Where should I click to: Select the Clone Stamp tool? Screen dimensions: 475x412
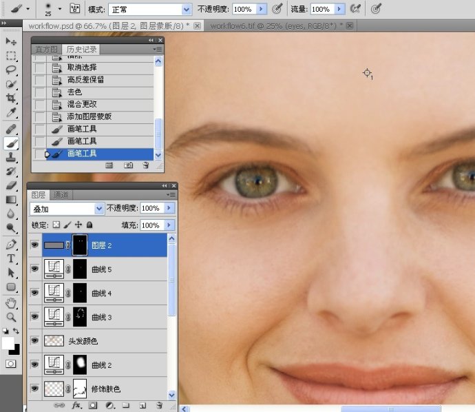pyautogui.click(x=11, y=157)
